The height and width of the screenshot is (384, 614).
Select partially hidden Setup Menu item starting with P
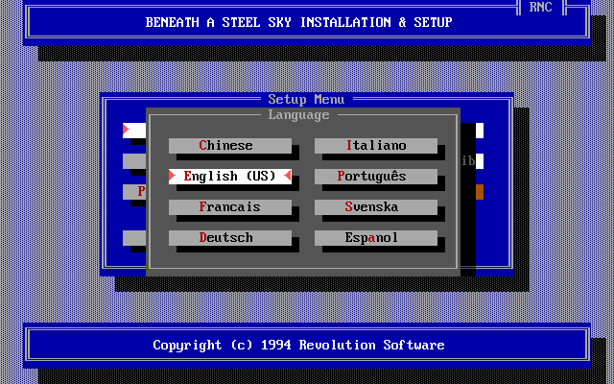[134, 192]
